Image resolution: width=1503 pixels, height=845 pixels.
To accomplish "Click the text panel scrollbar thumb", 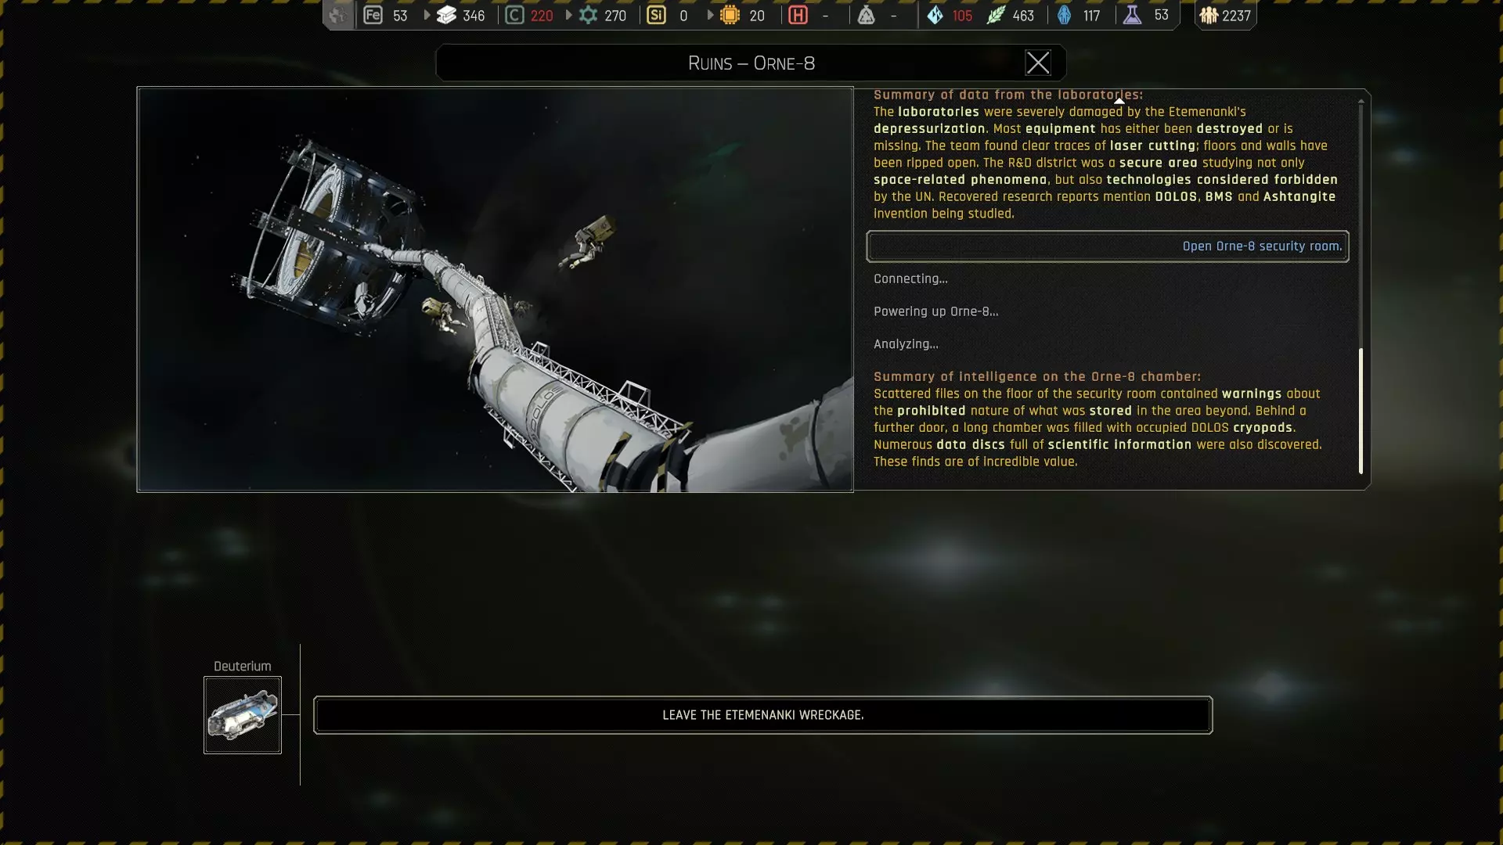I will [x=1361, y=410].
